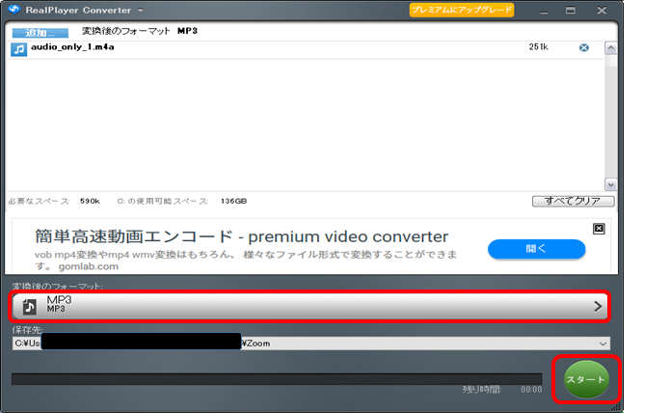Expand the MP3 output format selector chevron
Image resolution: width=670 pixels, height=413 pixels.
(598, 306)
